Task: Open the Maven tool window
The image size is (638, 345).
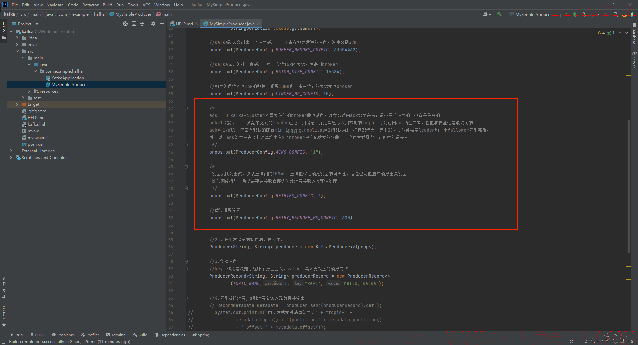Action: [x=634, y=60]
